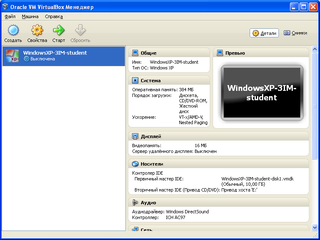320x240 pixels.
Task: Click the Привод хоста 'E:' value
Action: click(239, 190)
